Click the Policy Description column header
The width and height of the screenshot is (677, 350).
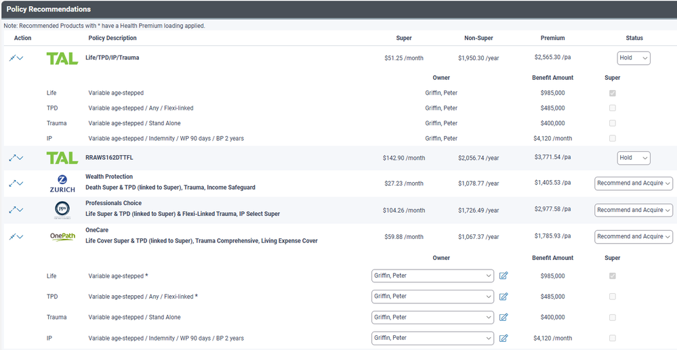click(x=112, y=38)
